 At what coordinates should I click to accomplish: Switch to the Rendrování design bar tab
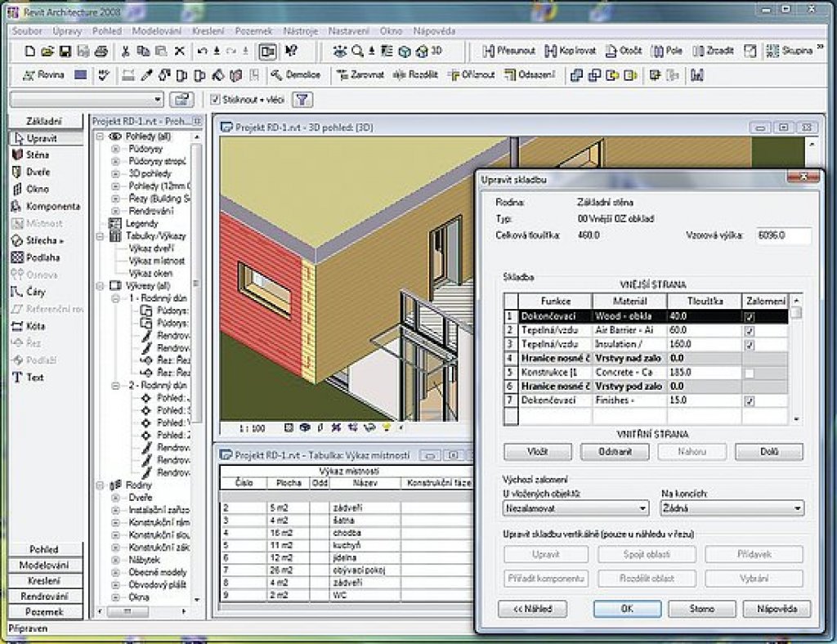[x=45, y=596]
